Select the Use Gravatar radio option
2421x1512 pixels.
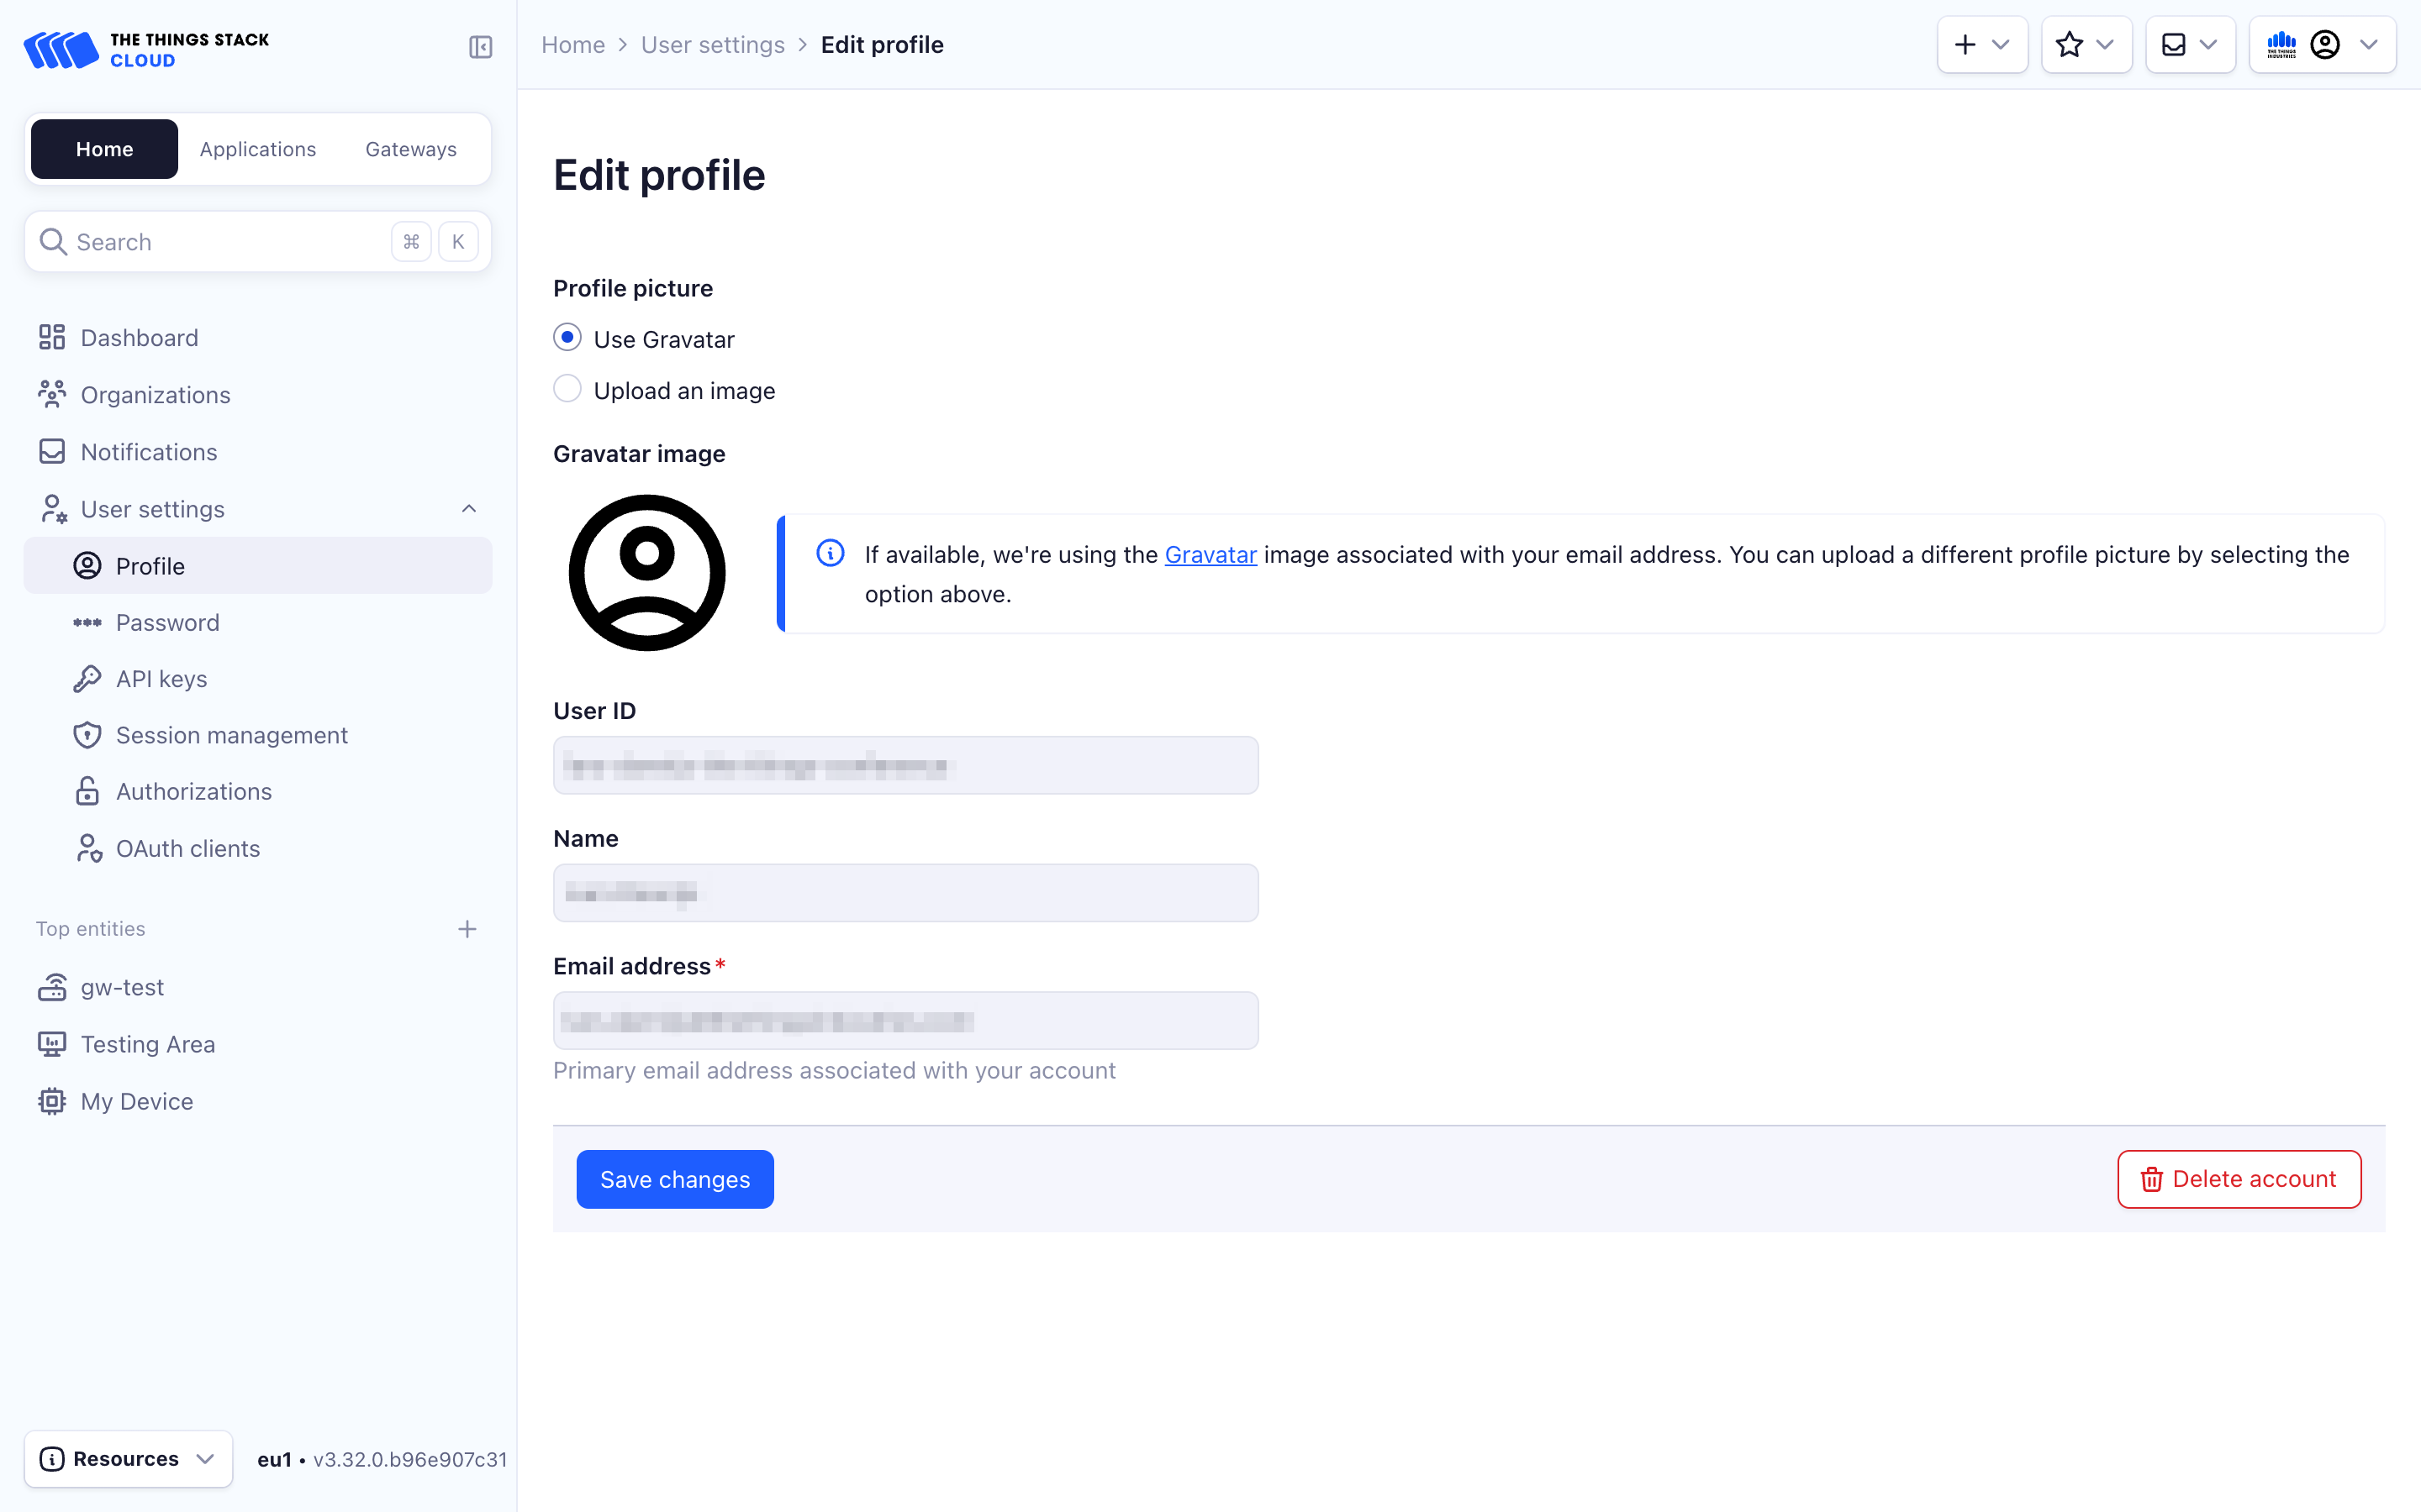coord(567,338)
